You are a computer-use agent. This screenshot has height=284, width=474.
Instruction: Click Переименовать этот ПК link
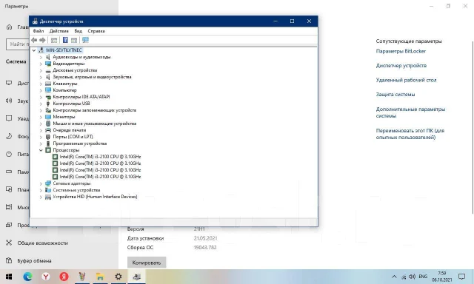(x=410, y=134)
